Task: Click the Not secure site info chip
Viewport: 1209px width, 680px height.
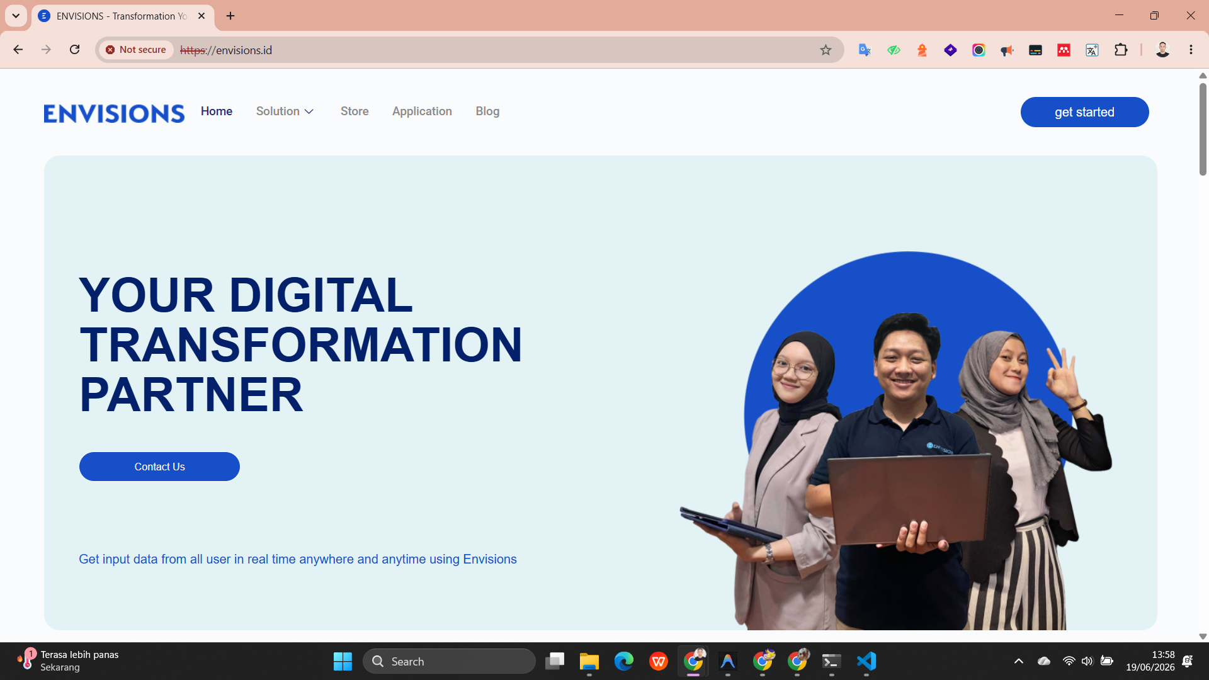Action: [x=136, y=50]
